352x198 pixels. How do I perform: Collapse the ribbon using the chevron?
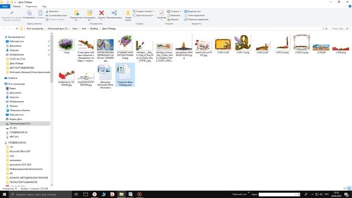pos(346,6)
